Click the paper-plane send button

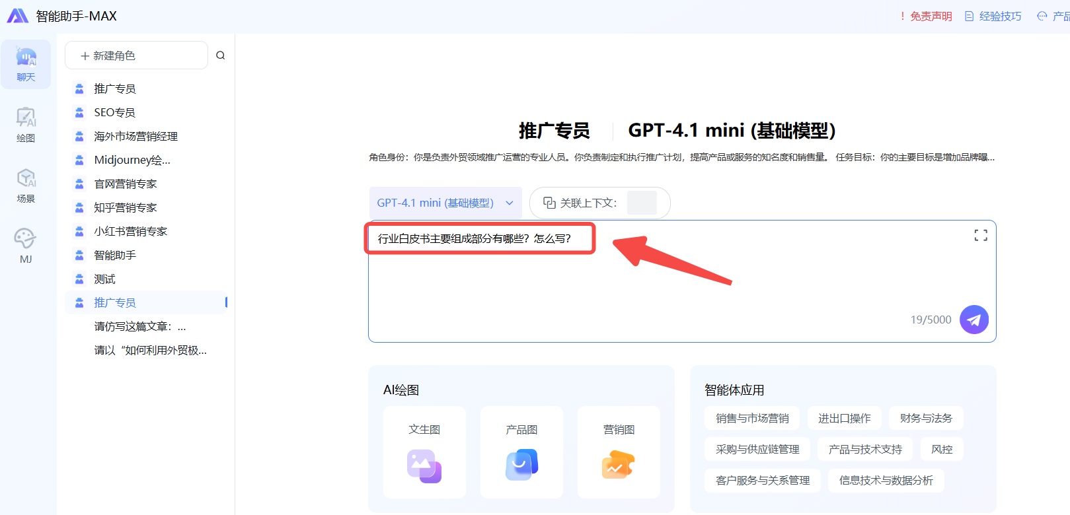pyautogui.click(x=974, y=320)
